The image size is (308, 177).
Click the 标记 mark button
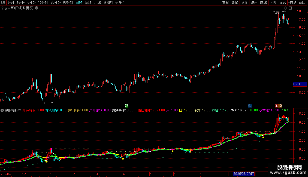pyautogui.click(x=282, y=2)
